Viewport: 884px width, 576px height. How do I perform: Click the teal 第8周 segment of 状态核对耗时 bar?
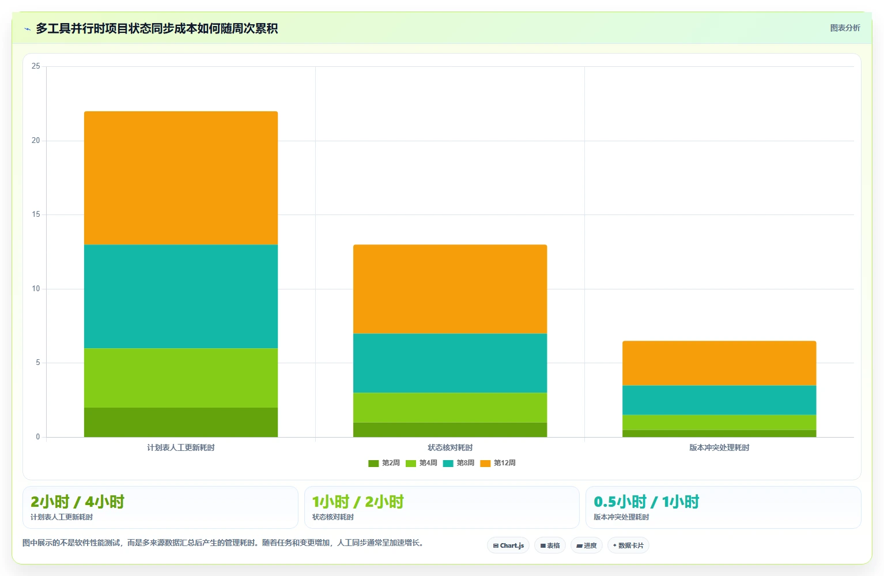point(450,363)
